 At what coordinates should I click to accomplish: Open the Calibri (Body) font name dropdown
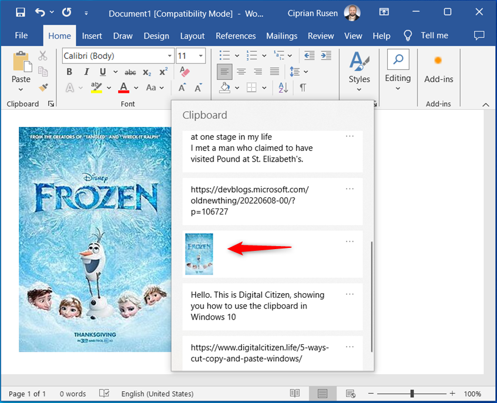[170, 56]
